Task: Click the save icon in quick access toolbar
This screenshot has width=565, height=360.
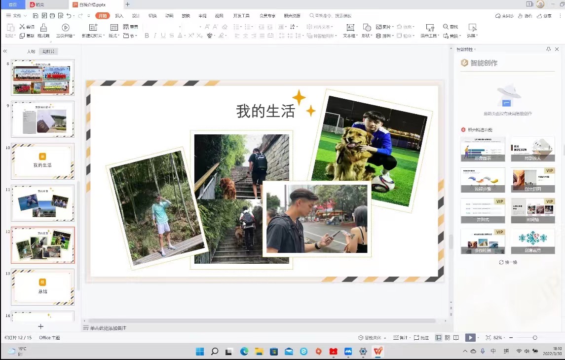Action: (x=36, y=16)
